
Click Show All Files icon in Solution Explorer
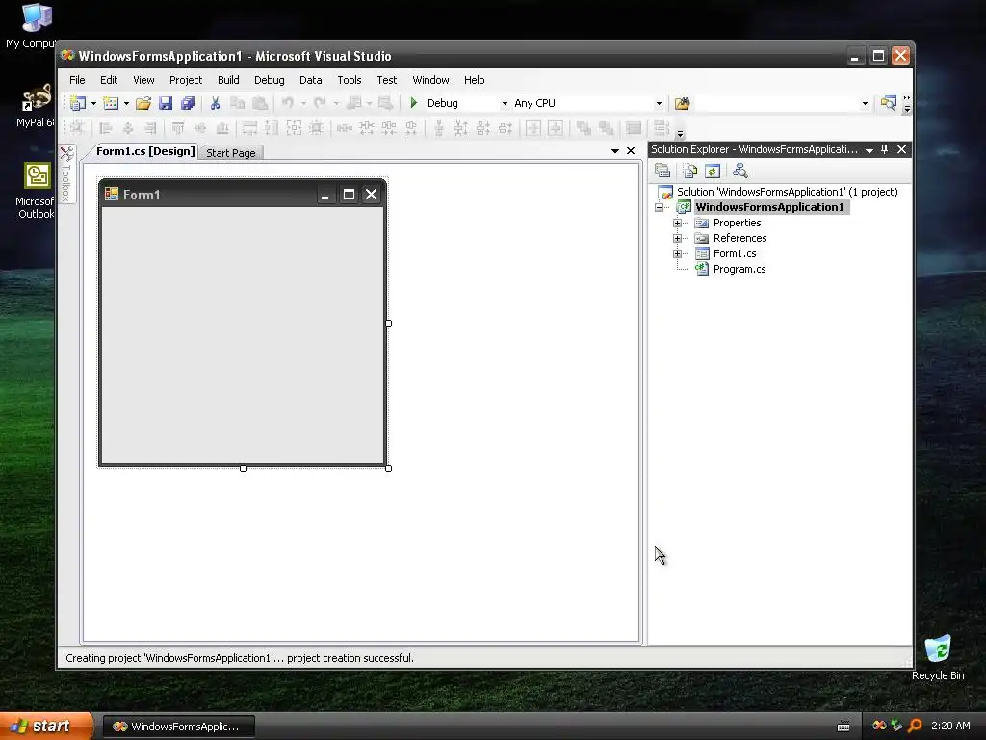point(689,171)
